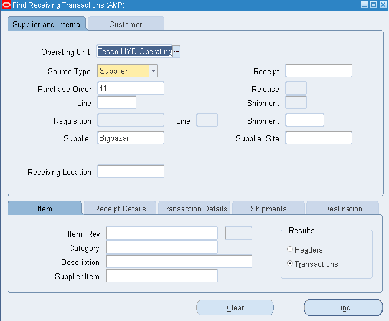Open the Destination tab
This screenshot has height=321, width=389.
click(343, 209)
